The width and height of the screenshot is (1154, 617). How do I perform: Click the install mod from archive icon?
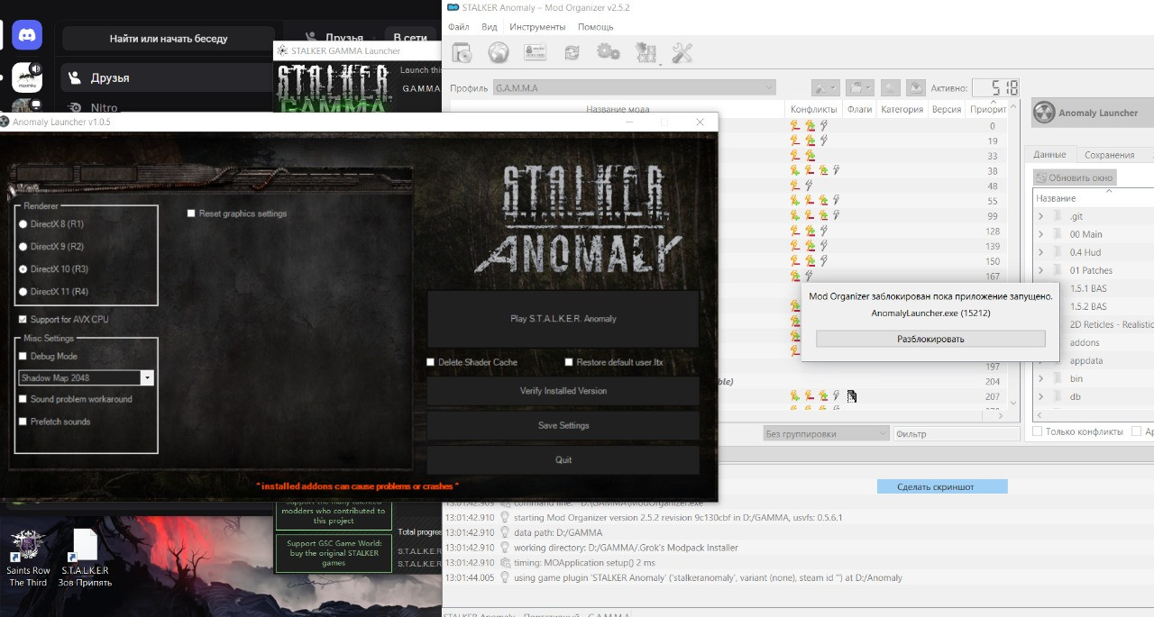(462, 53)
